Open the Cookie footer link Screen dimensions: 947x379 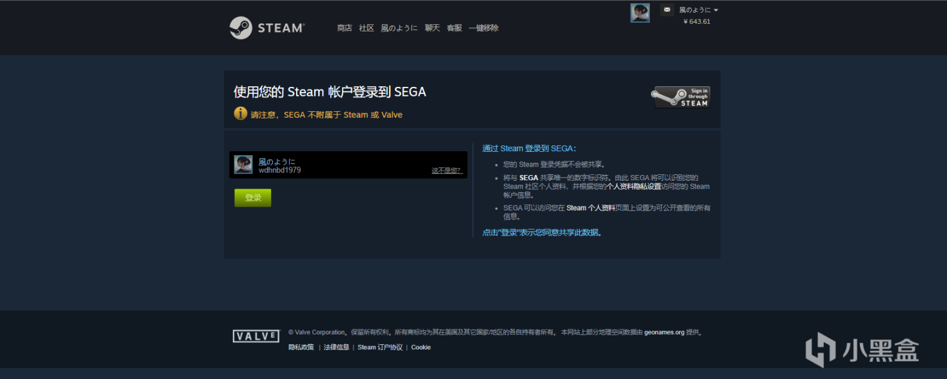pos(421,347)
